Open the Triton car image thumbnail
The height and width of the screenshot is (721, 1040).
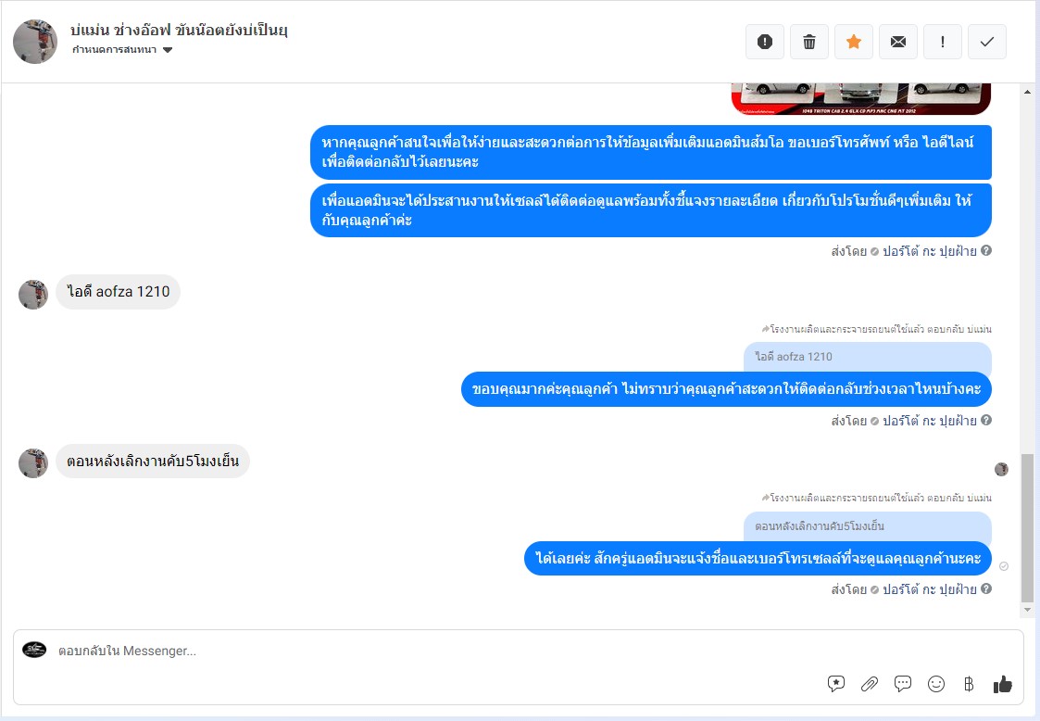click(x=861, y=99)
